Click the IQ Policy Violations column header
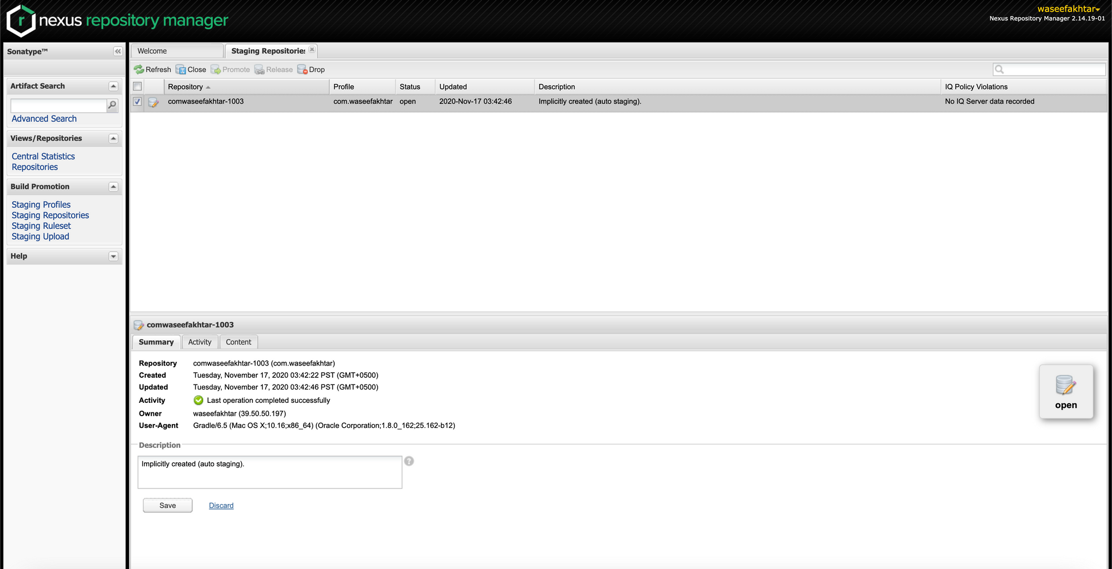Screen dimensions: 1112x569 point(1024,87)
